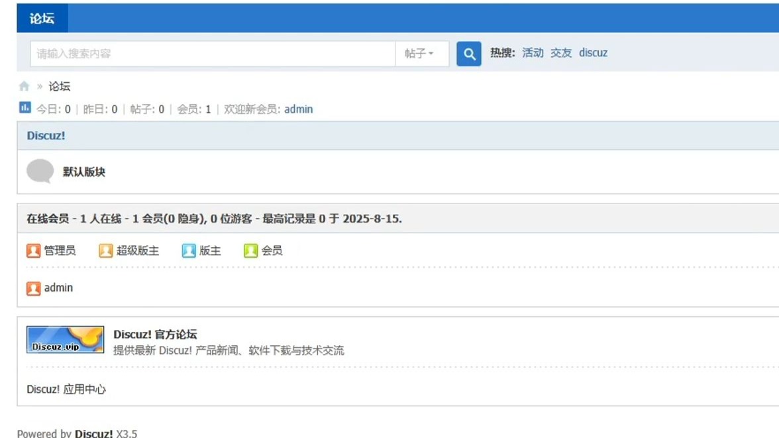Click the Discuz! footer powered-by link
Viewport: 779px width, 438px height.
pyautogui.click(x=93, y=433)
